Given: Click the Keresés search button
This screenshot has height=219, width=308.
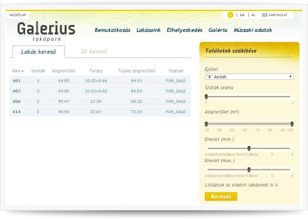Looking at the screenshot, I should 221,196.
